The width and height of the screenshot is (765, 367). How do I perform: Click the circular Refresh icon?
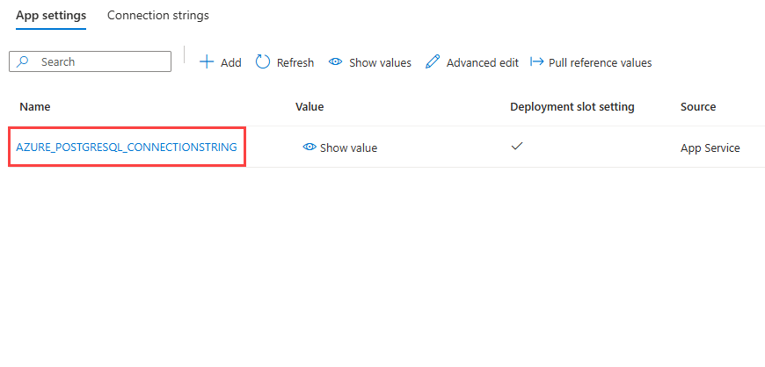(x=263, y=61)
